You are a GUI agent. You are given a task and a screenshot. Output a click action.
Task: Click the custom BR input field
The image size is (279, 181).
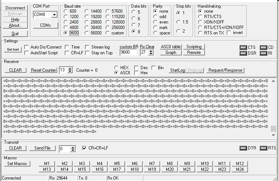click(128, 52)
